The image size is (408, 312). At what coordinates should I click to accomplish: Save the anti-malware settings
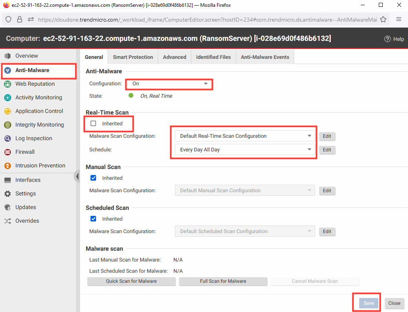[x=369, y=303]
